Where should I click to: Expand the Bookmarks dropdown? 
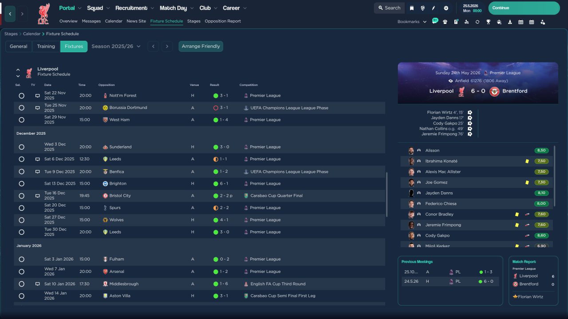pos(412,22)
